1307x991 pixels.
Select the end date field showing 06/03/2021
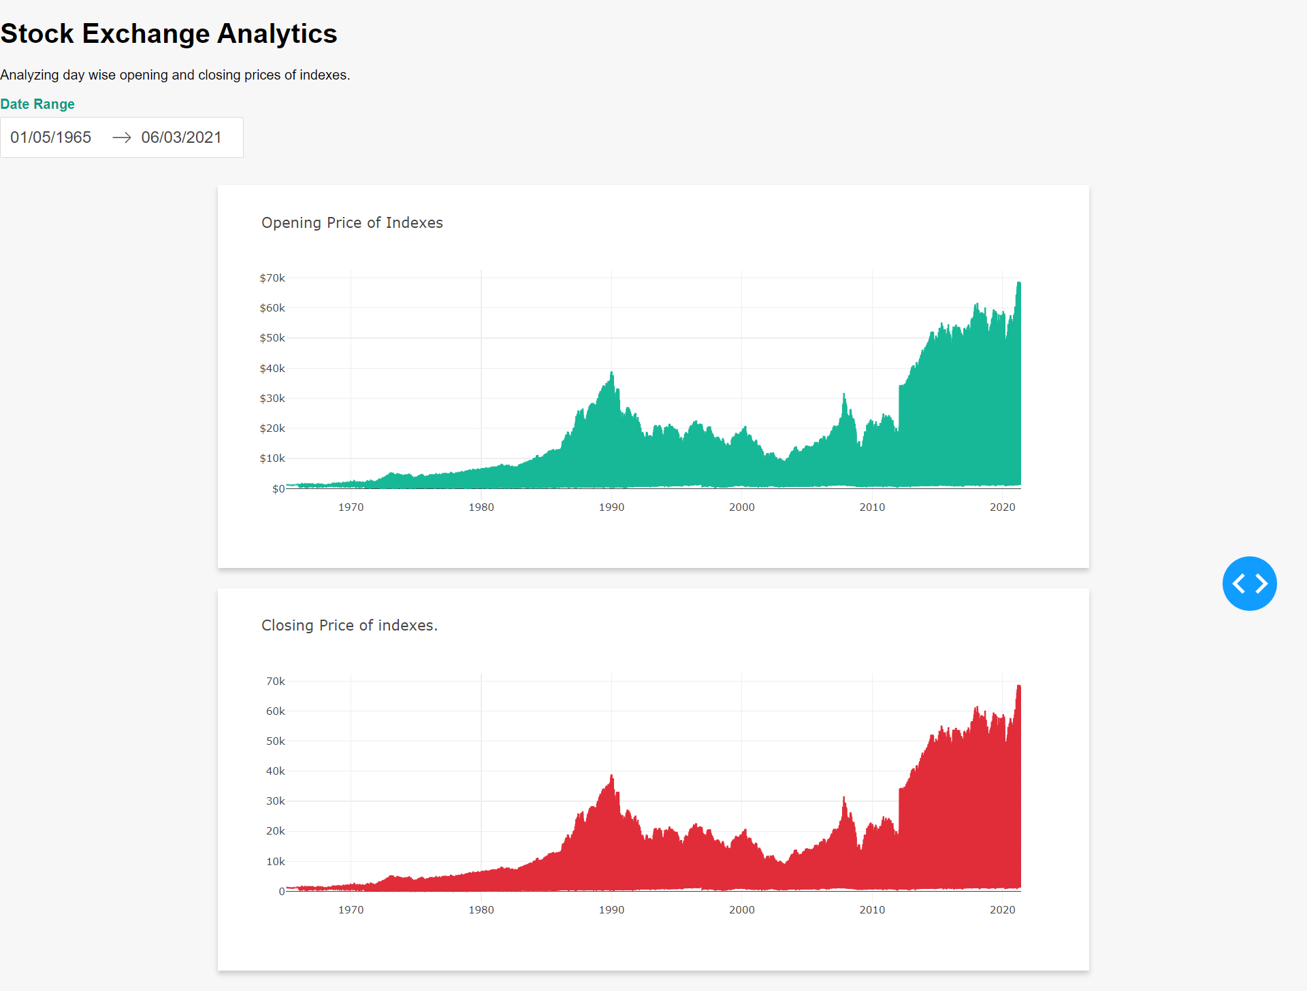click(x=180, y=137)
